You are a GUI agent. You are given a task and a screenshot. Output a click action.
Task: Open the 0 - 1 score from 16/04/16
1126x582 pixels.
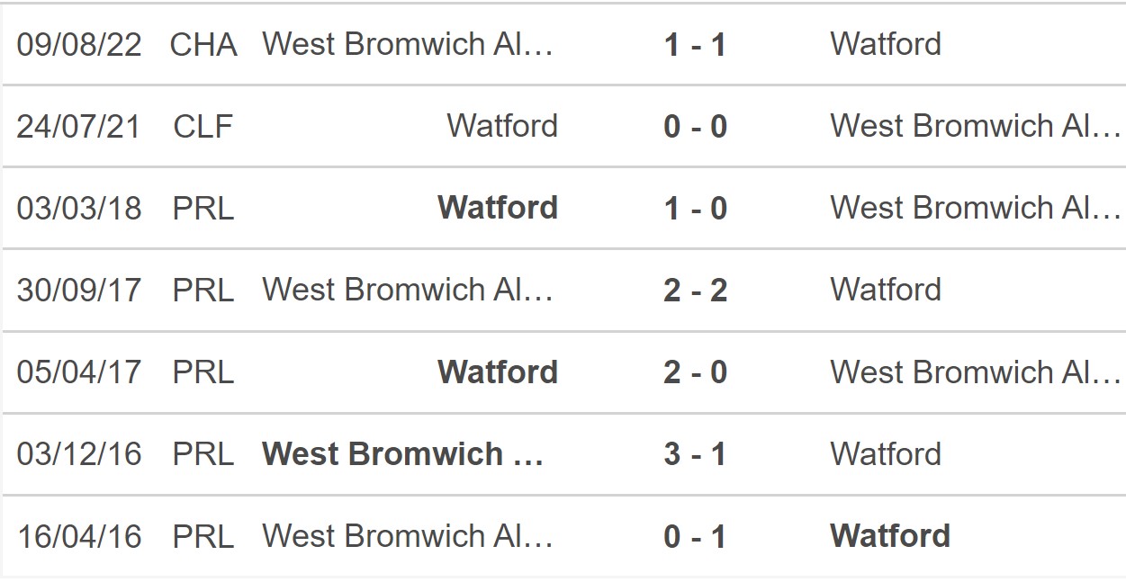(695, 536)
